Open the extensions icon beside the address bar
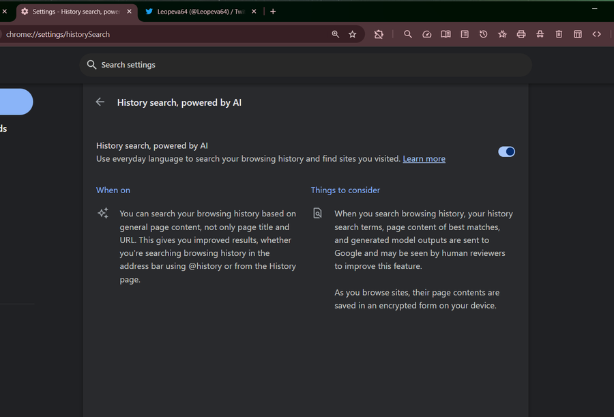Viewport: 614px width, 417px height. click(x=379, y=34)
